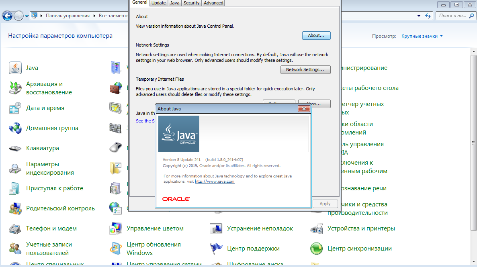Open the Клавиатура keyboard icon
Image resolution: width=477 pixels, height=267 pixels.
[15, 148]
